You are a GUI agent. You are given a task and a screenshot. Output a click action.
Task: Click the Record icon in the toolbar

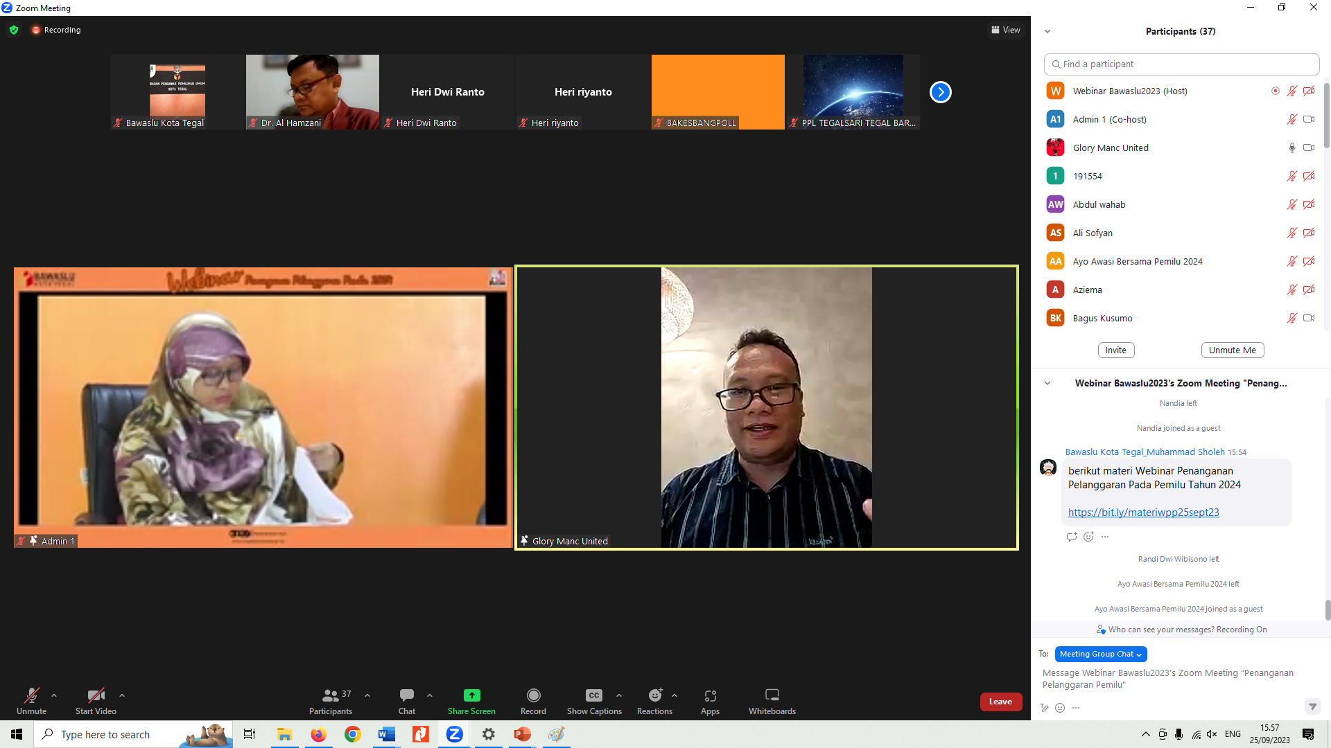533,695
